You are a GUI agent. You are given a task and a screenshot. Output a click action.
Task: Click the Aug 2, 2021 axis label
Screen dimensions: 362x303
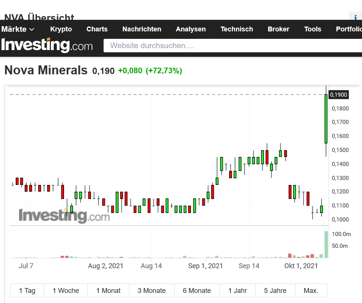(x=105, y=266)
